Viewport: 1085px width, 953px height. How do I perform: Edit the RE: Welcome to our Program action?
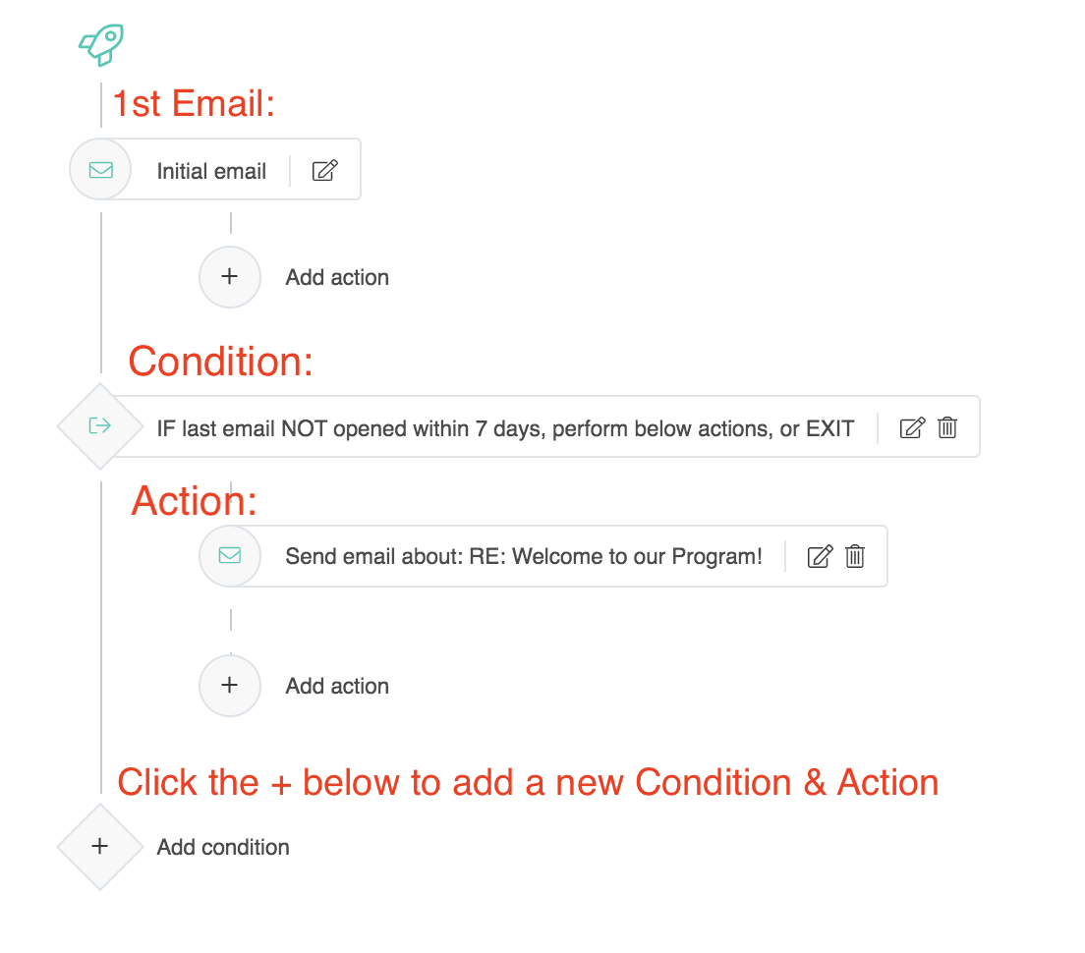pyautogui.click(x=820, y=557)
